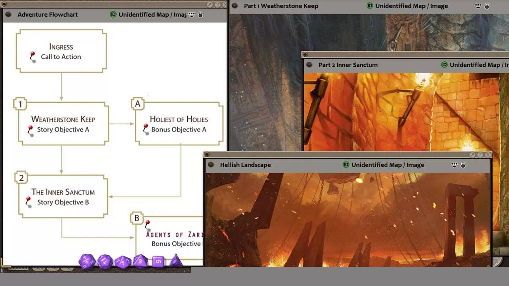Click the Adventure Flowchart title
The width and height of the screenshot is (509, 286).
48,15
